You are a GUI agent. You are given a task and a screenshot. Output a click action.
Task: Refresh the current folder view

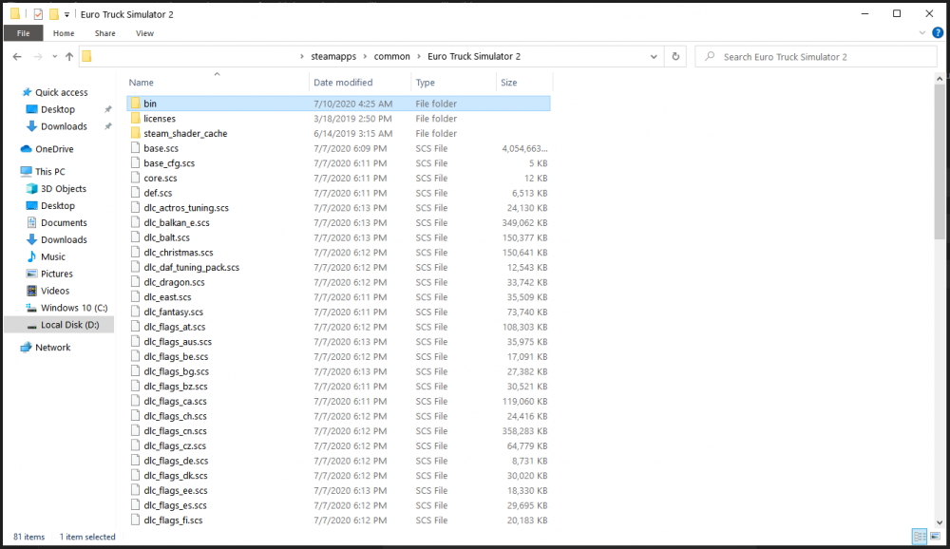[675, 57]
